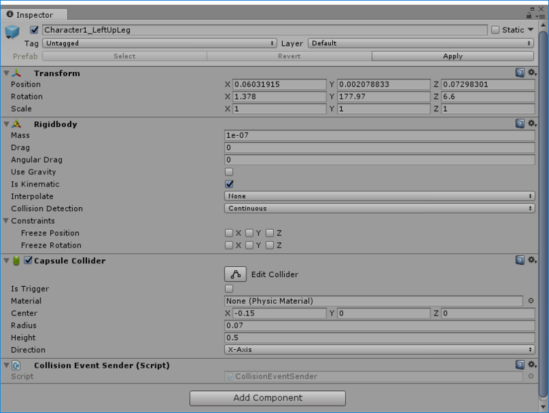
Task: Click the GameObject name field
Action: click(x=265, y=29)
